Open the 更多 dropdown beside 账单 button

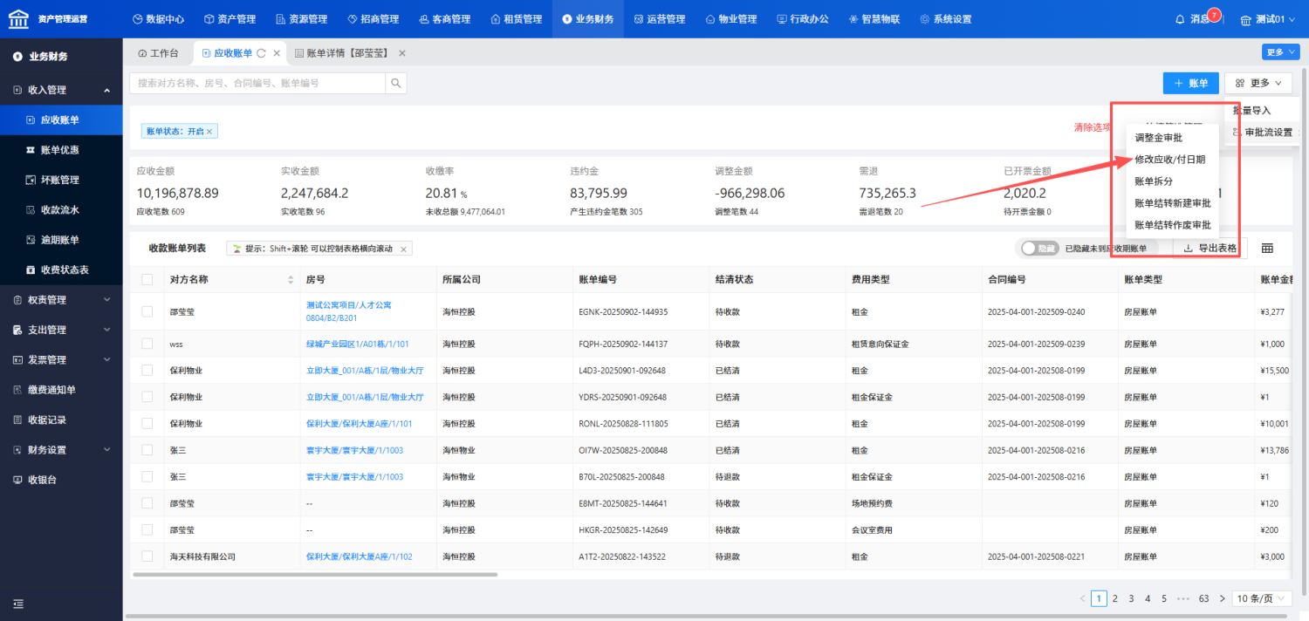pyautogui.click(x=1258, y=83)
